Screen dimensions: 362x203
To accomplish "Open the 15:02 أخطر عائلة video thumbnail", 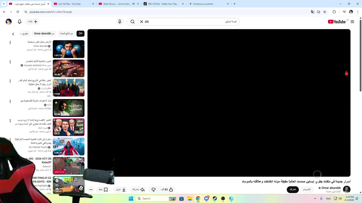I will pos(68,87).
